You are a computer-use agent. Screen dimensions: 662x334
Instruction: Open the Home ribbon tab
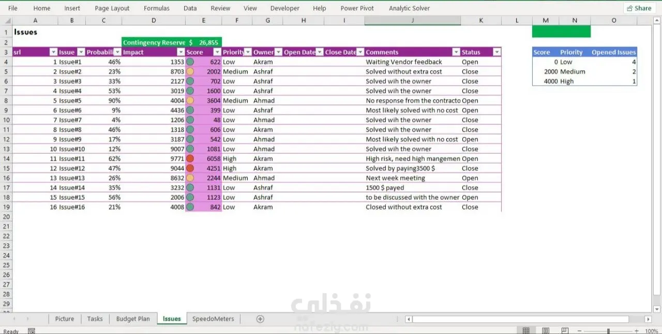(42, 8)
